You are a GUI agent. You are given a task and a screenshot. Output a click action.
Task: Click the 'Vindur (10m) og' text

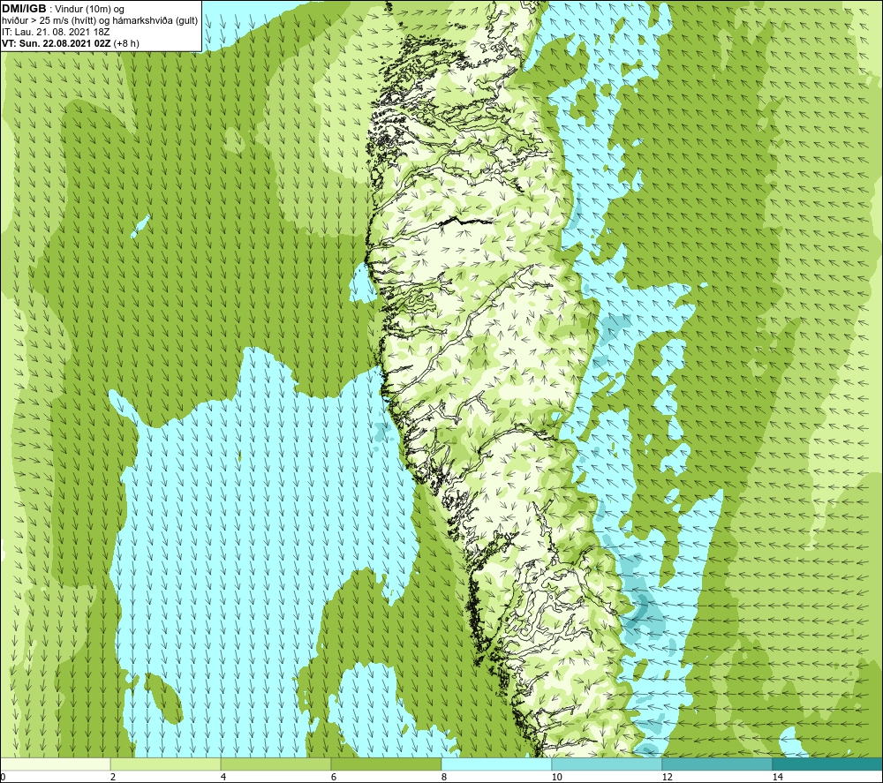(88, 10)
